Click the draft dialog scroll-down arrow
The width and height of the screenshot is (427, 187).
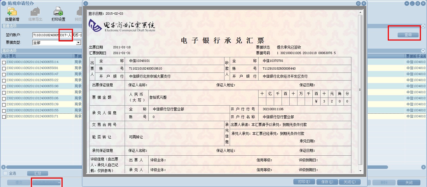click(360, 170)
